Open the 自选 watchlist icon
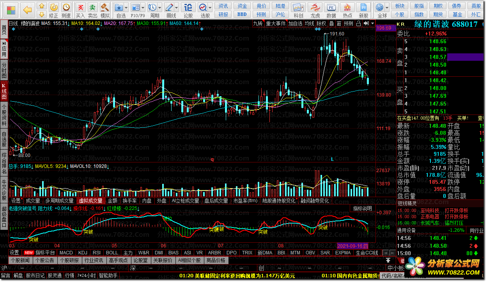 click(119, 7)
